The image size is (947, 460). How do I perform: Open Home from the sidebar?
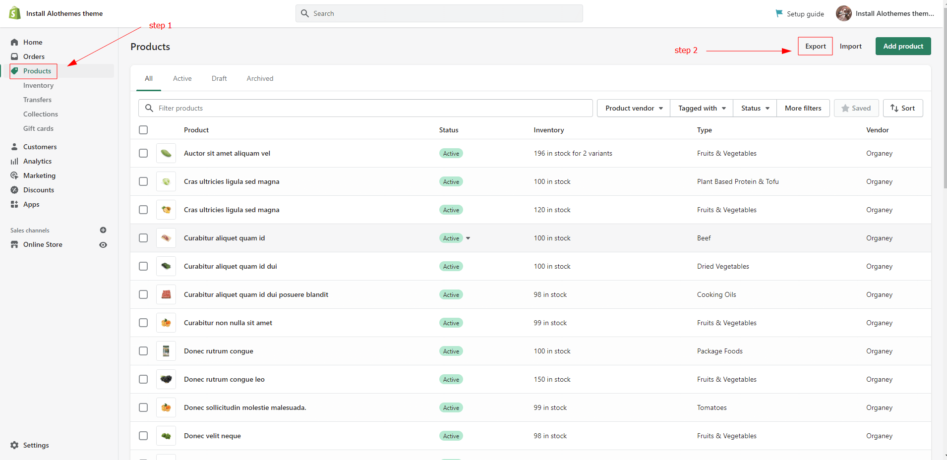click(x=33, y=42)
